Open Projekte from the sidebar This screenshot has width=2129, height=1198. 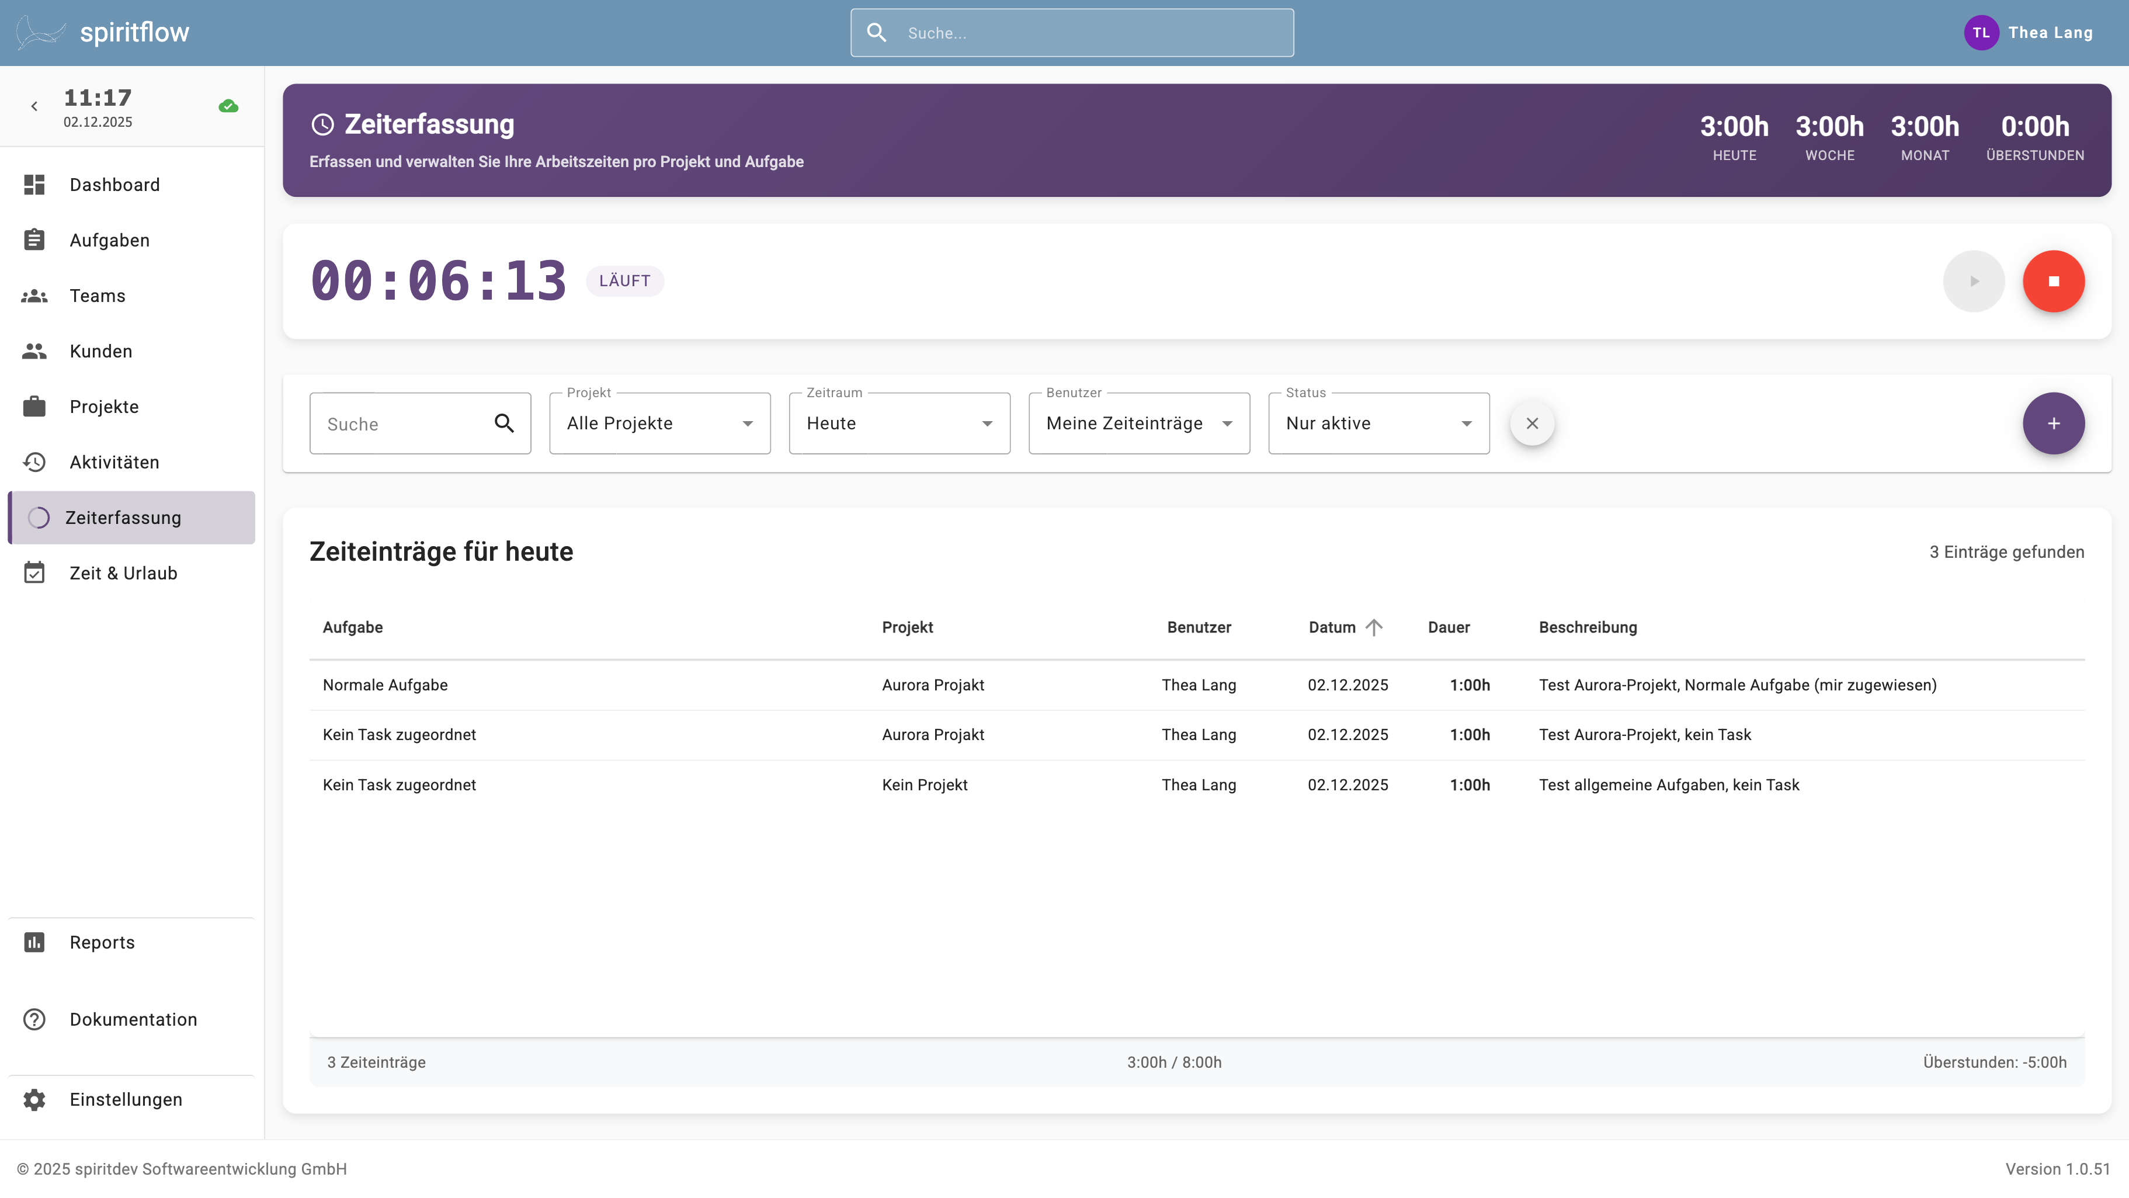point(131,406)
